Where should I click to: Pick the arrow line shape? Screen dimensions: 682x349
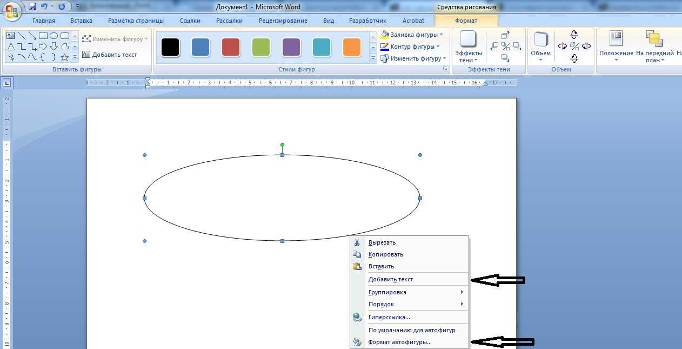32,36
